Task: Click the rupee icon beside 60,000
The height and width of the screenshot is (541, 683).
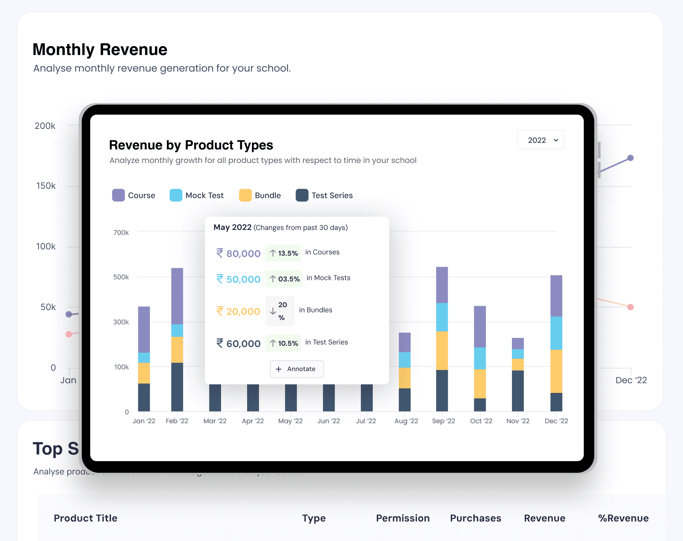Action: (x=220, y=343)
